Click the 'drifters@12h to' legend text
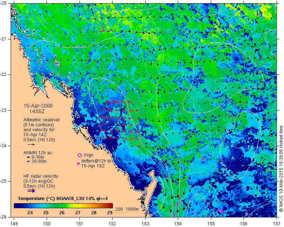 tap(96, 161)
